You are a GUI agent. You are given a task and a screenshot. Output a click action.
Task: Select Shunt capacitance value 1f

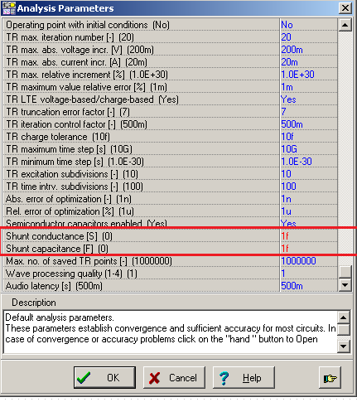click(x=285, y=249)
